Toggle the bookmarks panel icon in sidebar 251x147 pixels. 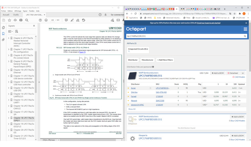[x=3, y=34]
